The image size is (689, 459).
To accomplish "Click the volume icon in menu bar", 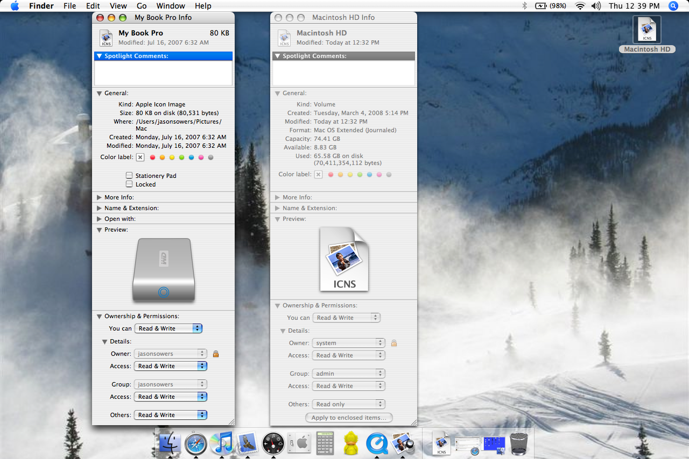I will point(596,6).
